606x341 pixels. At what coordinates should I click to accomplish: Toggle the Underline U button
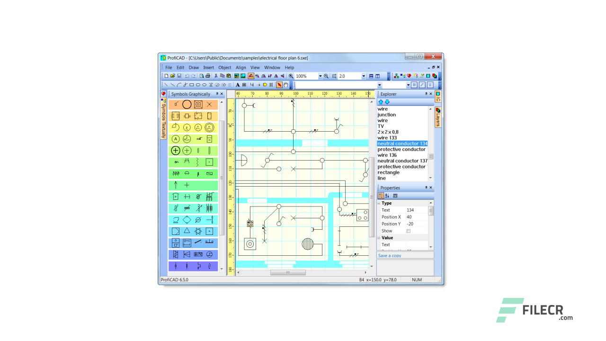pyautogui.click(x=430, y=85)
